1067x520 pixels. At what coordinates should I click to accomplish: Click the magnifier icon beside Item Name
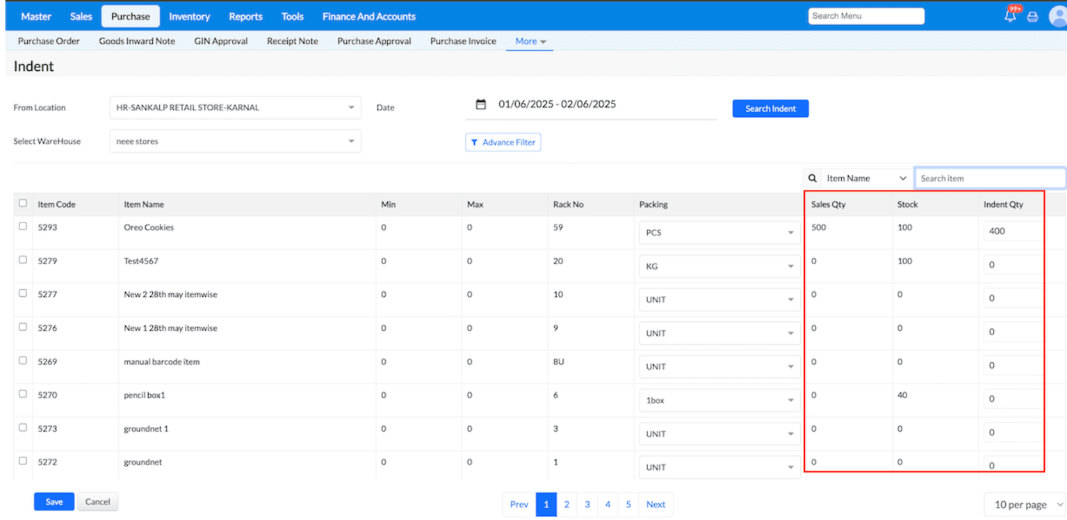[x=813, y=179]
